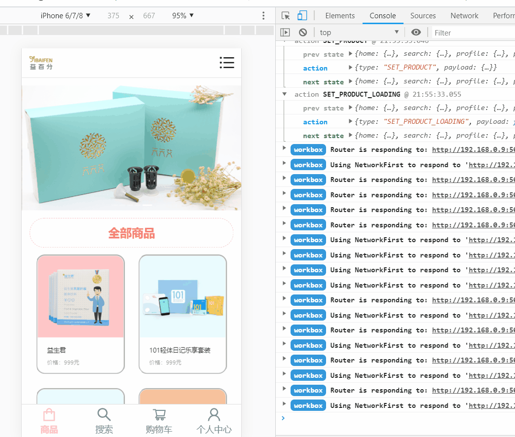Screen dimensions: 515x437
Task: Open the URL link in last Router log
Action: (473, 390)
